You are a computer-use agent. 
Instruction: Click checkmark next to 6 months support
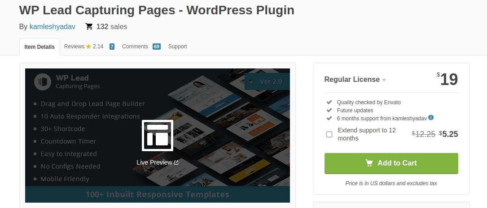tap(329, 118)
